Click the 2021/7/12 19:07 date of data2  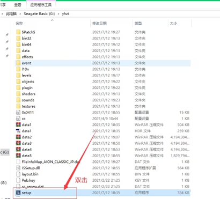[106, 137]
